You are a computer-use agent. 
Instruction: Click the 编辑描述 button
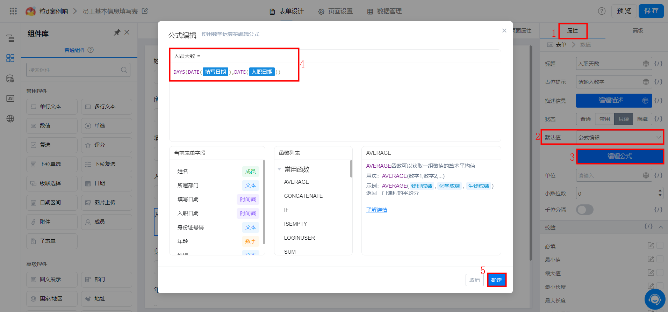pyautogui.click(x=614, y=101)
